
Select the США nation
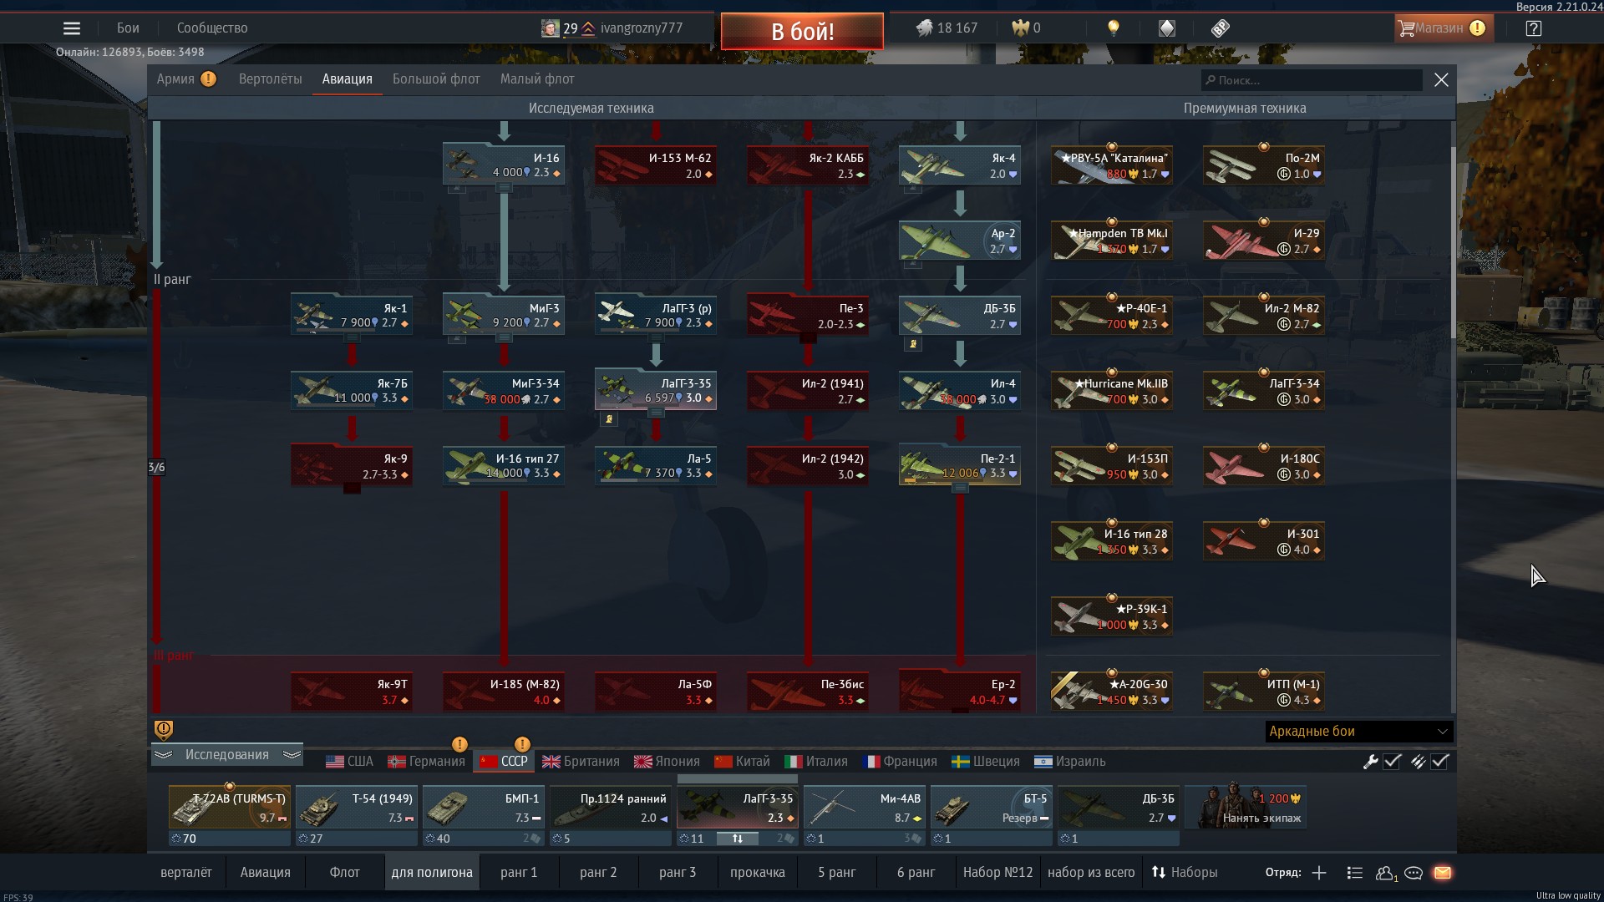(x=349, y=762)
